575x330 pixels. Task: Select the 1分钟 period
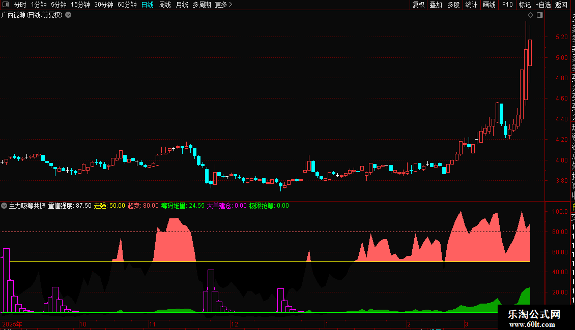pos(39,5)
